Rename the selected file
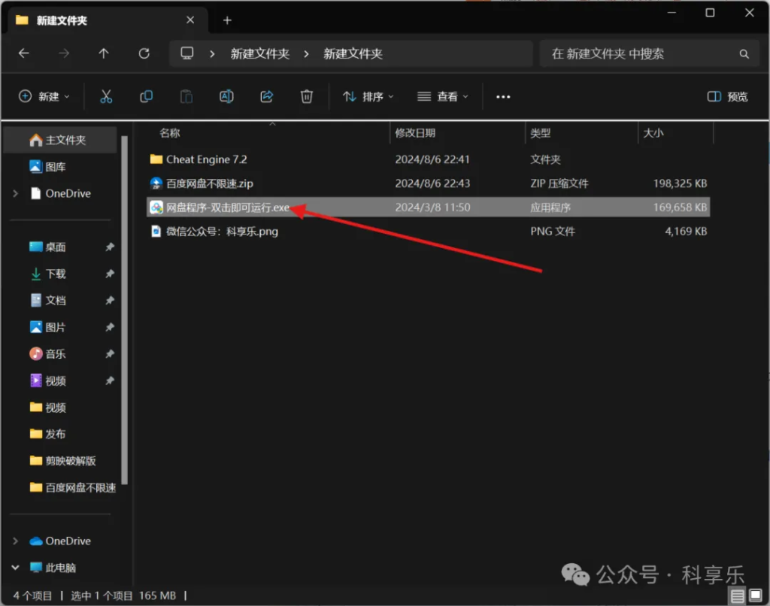Screen dimensions: 770x606 point(226,96)
